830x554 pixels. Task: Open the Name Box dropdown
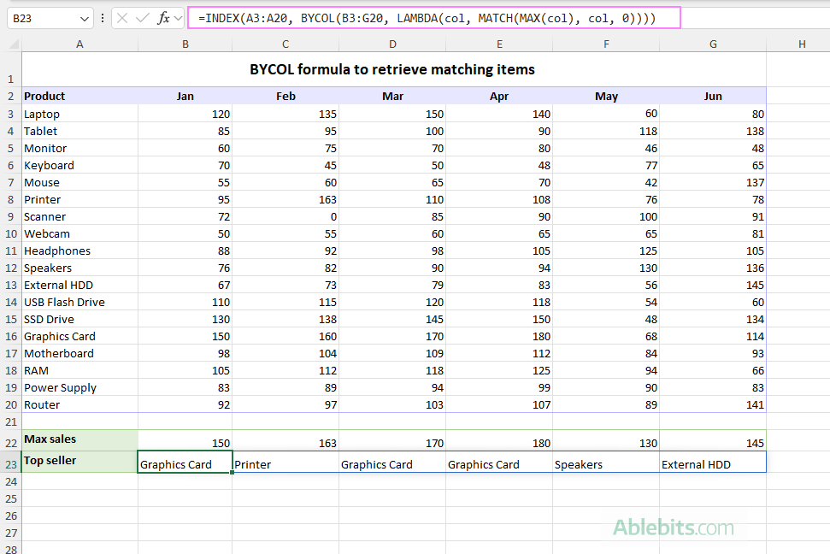click(83, 17)
